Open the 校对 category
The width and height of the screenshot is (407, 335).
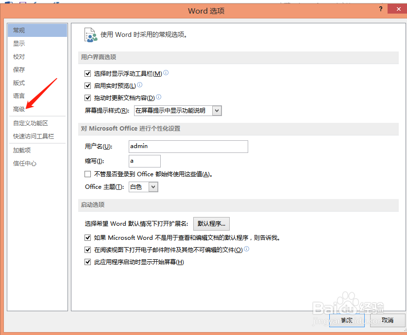tap(37, 57)
